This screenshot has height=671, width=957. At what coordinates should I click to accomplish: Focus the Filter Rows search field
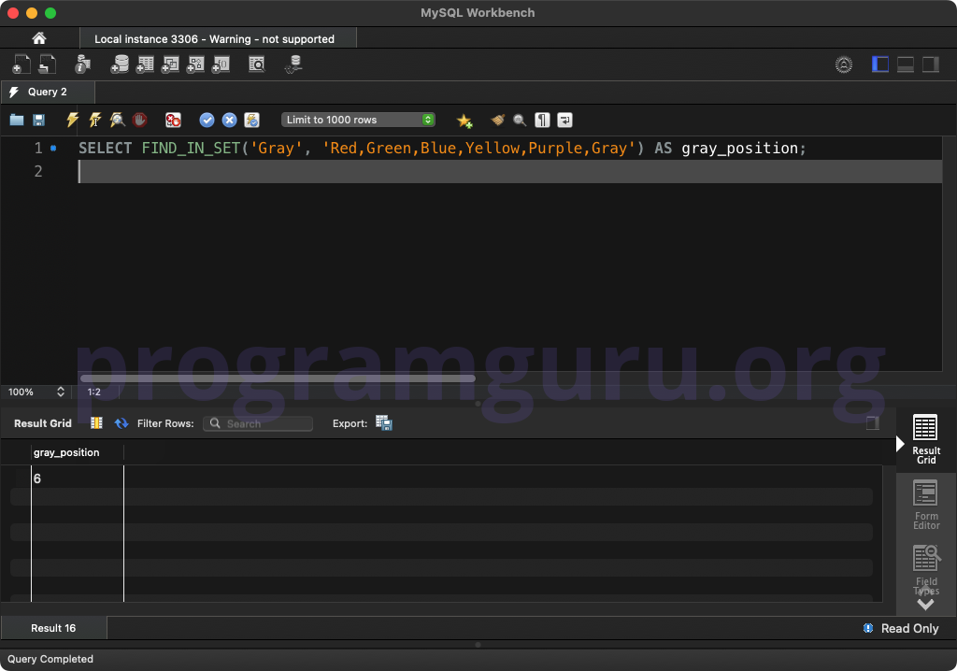(x=258, y=423)
